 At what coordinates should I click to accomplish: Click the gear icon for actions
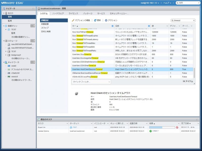pyautogui.click(x=106, y=20)
